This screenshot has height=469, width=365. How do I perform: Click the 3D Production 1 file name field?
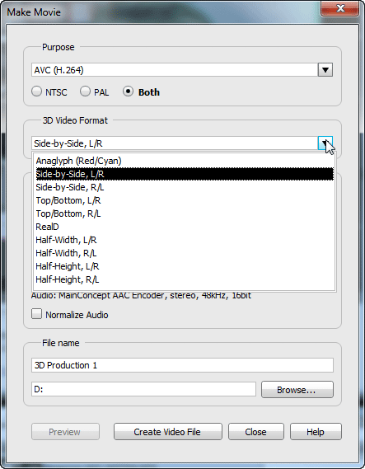coord(182,365)
